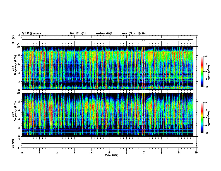Click time axis tick label "4"
221x171 pixels.
[92, 153]
